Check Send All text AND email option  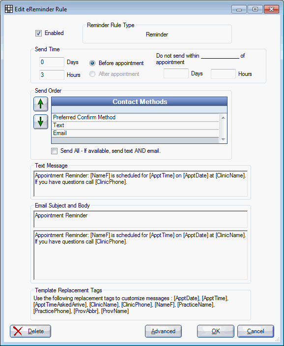(x=54, y=151)
